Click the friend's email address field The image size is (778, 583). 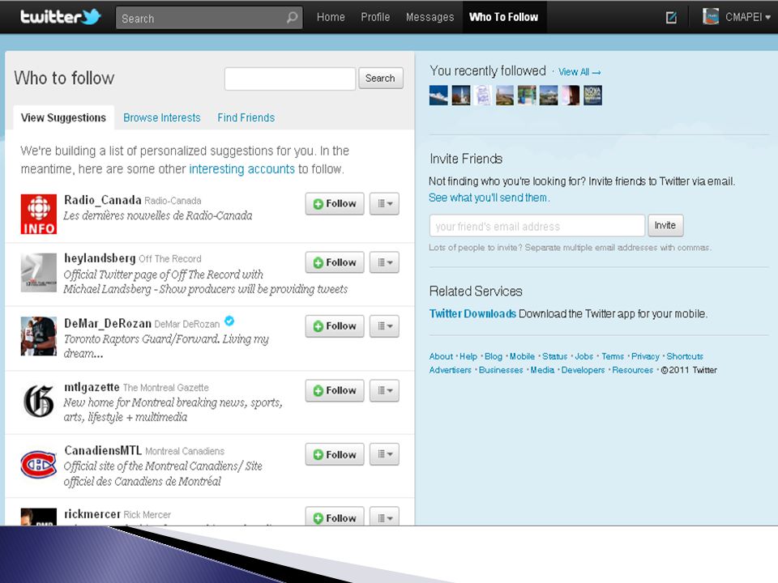(x=537, y=226)
